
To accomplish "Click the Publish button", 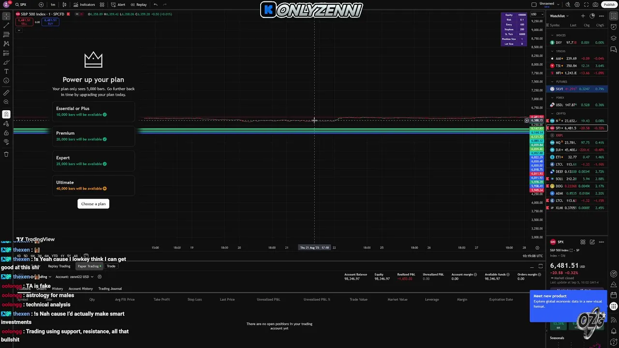I will click(x=609, y=4).
